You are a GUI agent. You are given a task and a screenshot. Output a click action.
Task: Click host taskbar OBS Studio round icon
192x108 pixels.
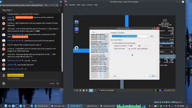(28, 106)
